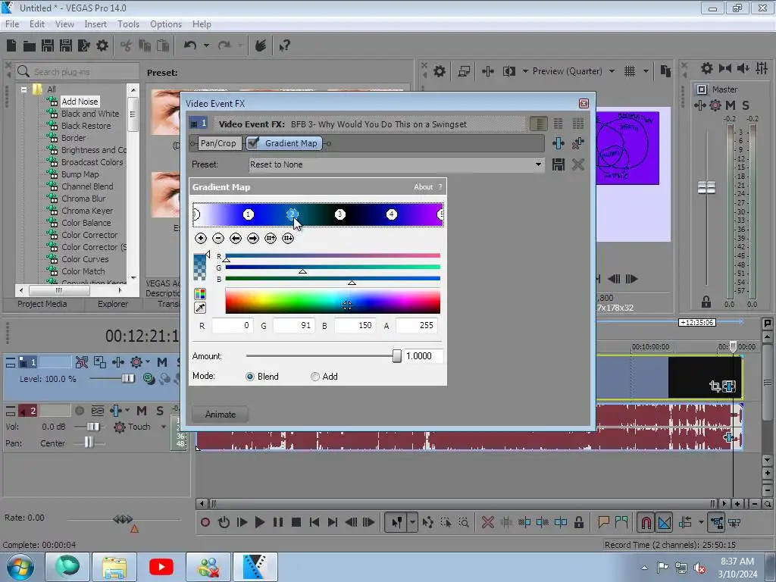The width and height of the screenshot is (776, 582).
Task: Open edit tool selection dropdown arrow
Action: coord(411,522)
